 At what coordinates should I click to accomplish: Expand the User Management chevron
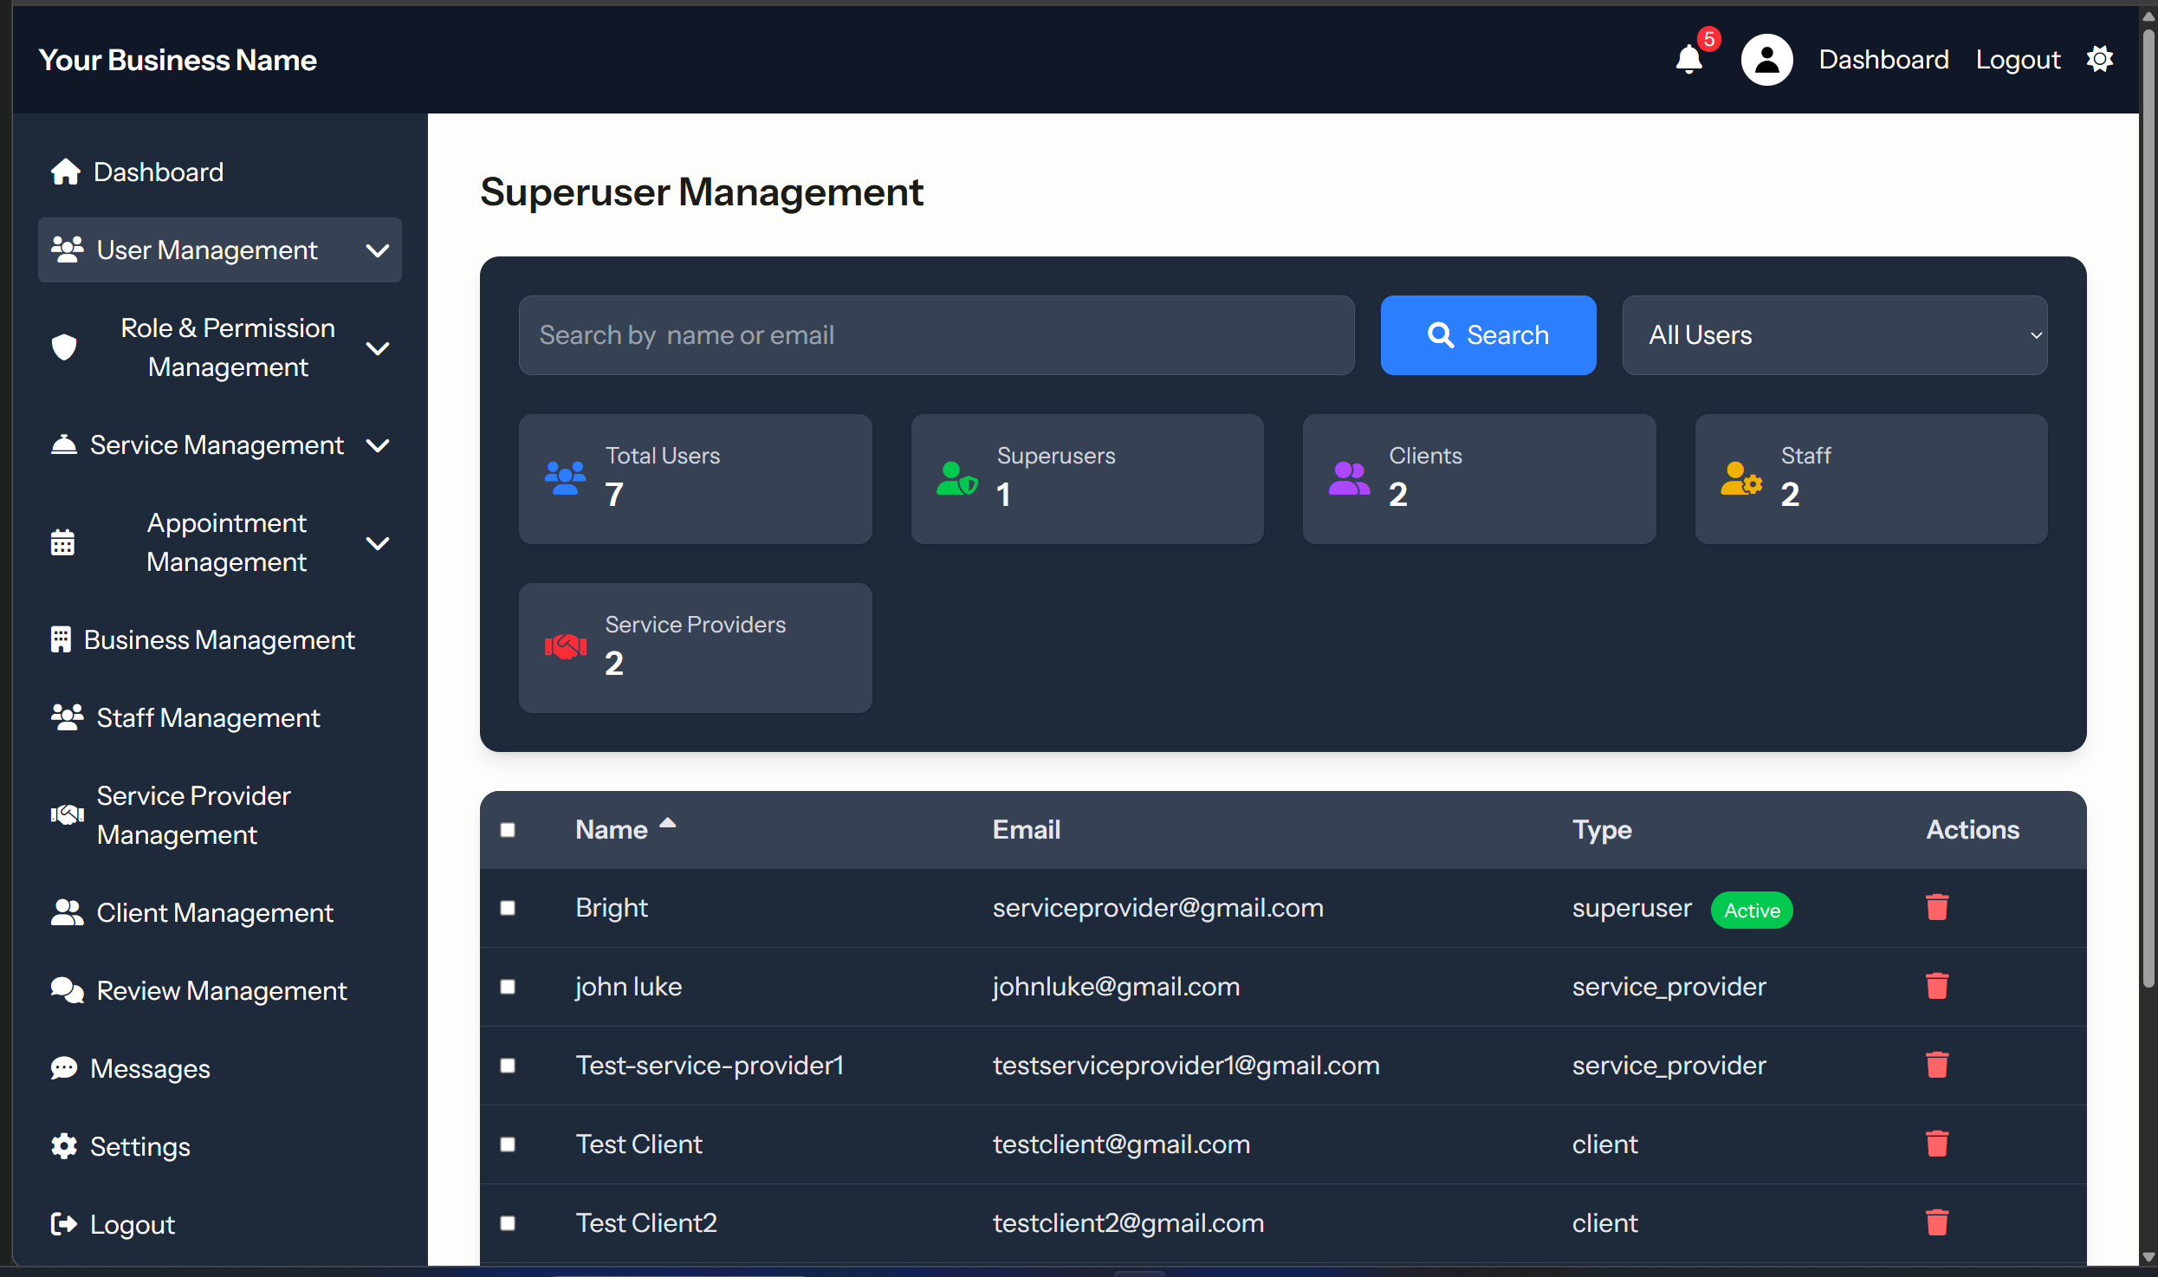tap(378, 250)
